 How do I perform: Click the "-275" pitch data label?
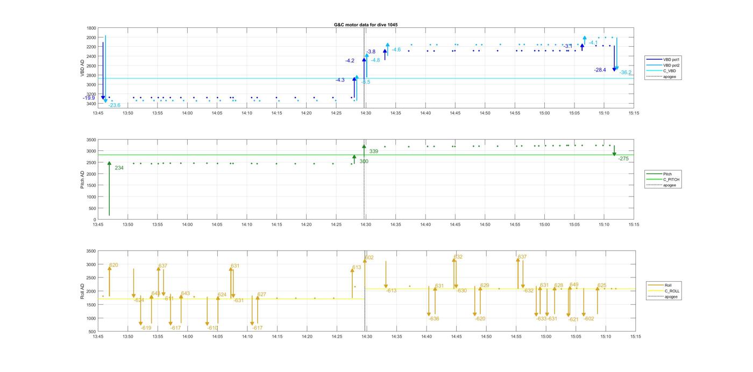623,158
